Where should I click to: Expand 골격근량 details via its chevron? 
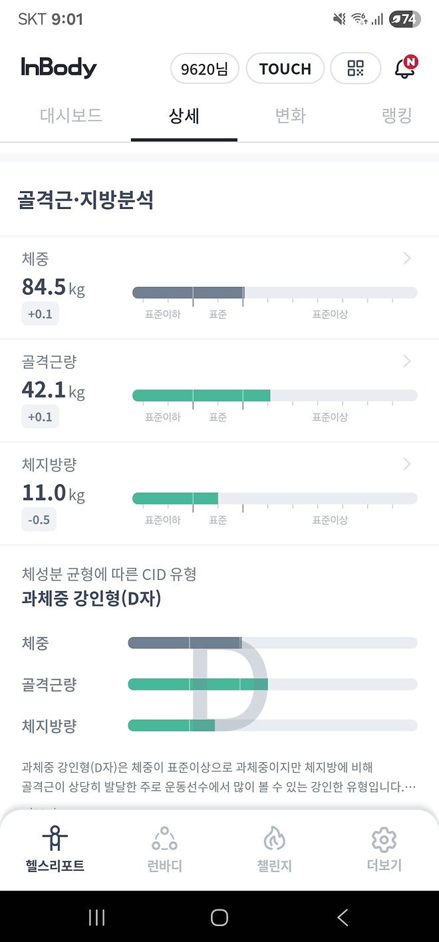[407, 361]
